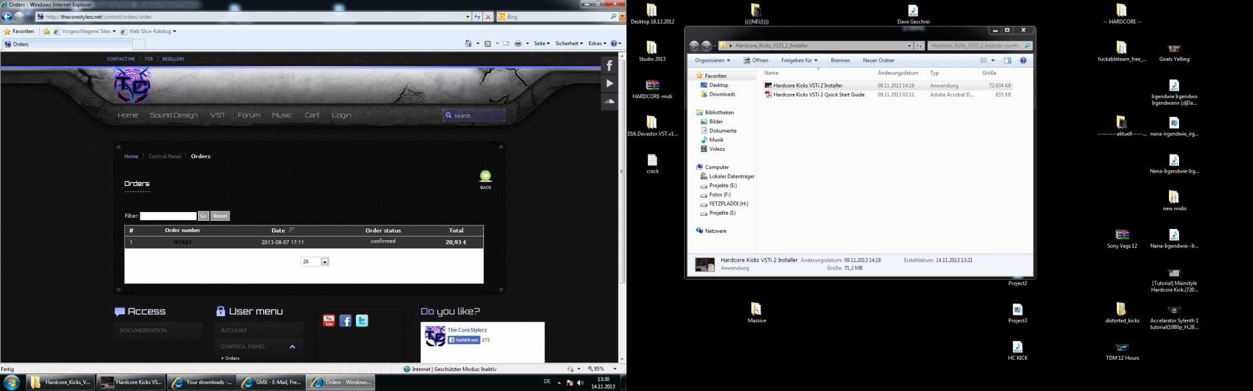
Task: Click Neuer Ordner in Explorer toolbar
Action: [878, 61]
